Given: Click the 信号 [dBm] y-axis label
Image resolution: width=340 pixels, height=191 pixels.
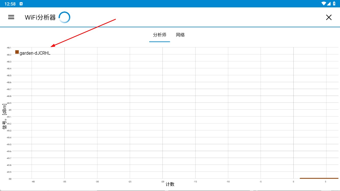Looking at the screenshot, I should click(x=5, y=116).
